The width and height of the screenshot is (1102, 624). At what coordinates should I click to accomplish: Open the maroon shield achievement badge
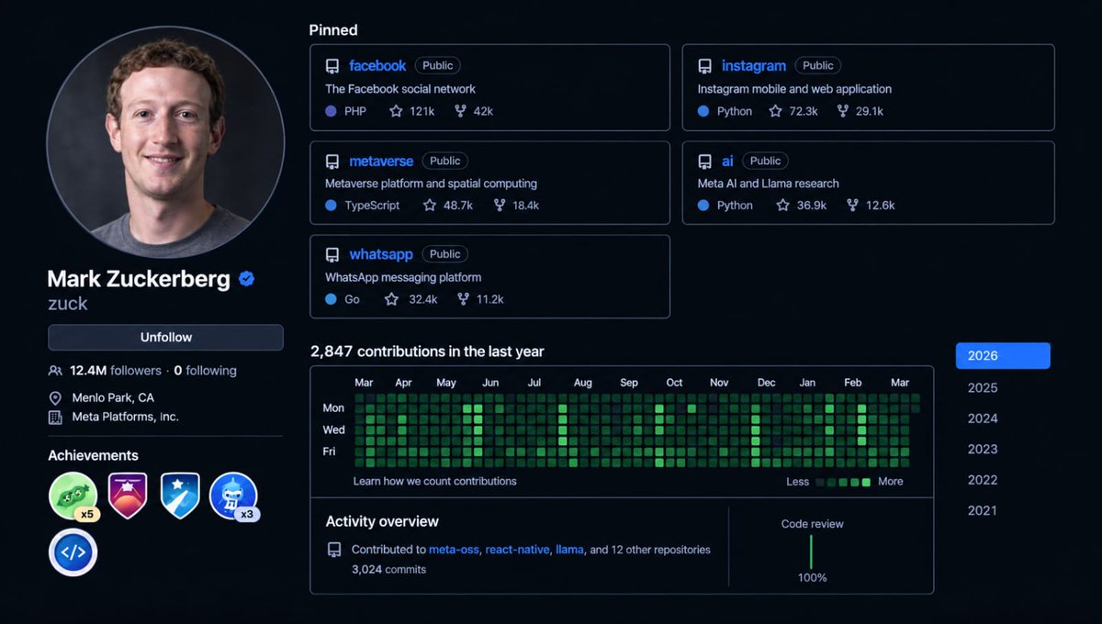click(128, 496)
